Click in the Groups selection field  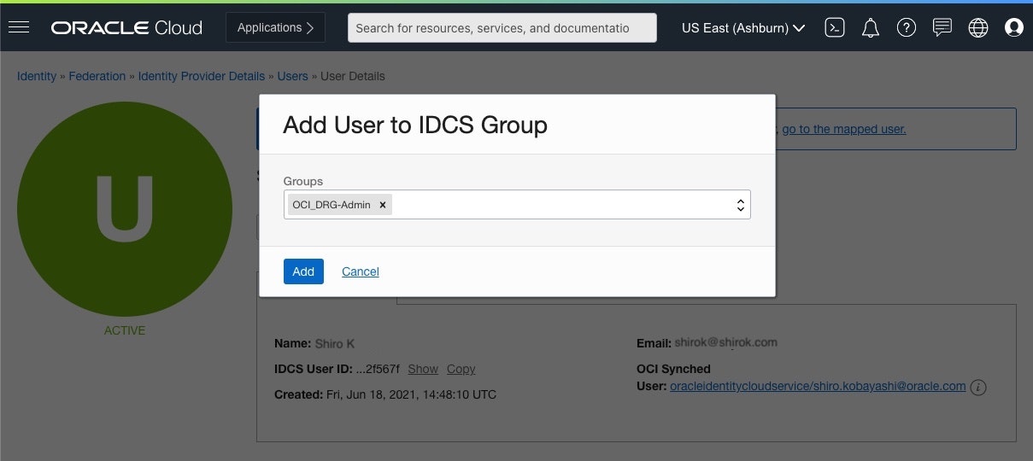[517, 205]
